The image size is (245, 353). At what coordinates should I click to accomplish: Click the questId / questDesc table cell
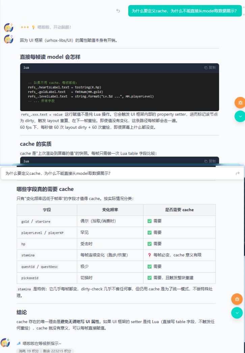pos(47,266)
